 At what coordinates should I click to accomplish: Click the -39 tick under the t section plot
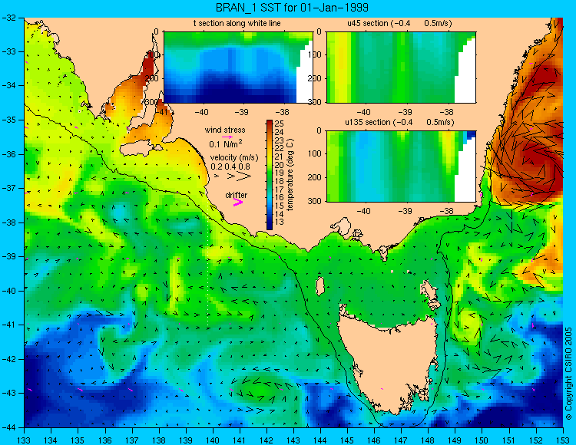(x=241, y=112)
